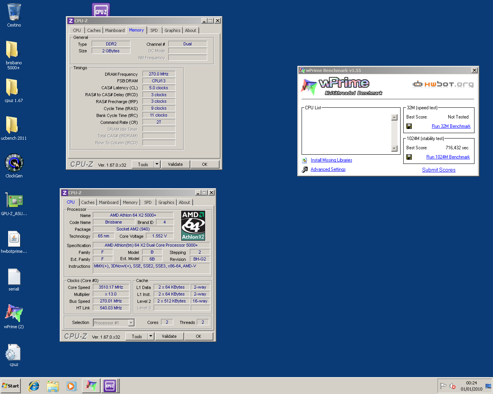The width and height of the screenshot is (493, 394).
Task: Select the wPrime (2) desktop icon
Action: (x=14, y=314)
